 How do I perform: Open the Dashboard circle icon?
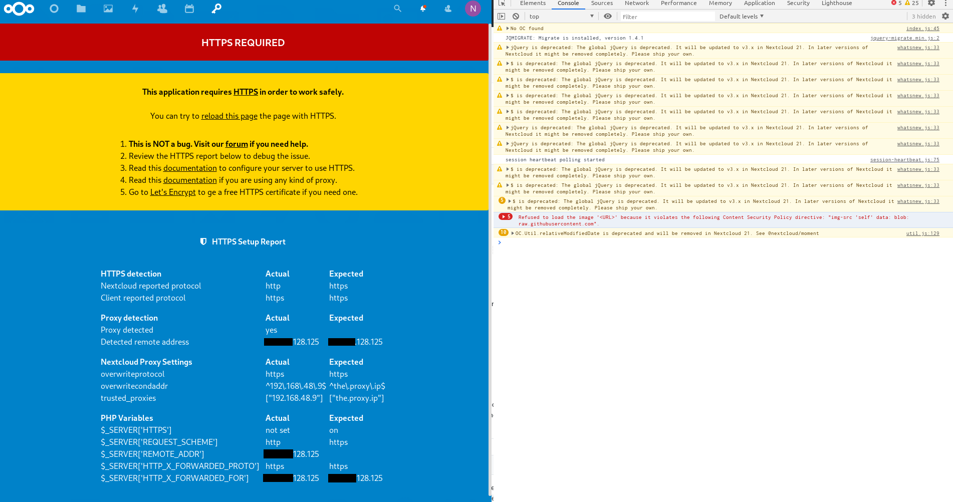point(54,9)
